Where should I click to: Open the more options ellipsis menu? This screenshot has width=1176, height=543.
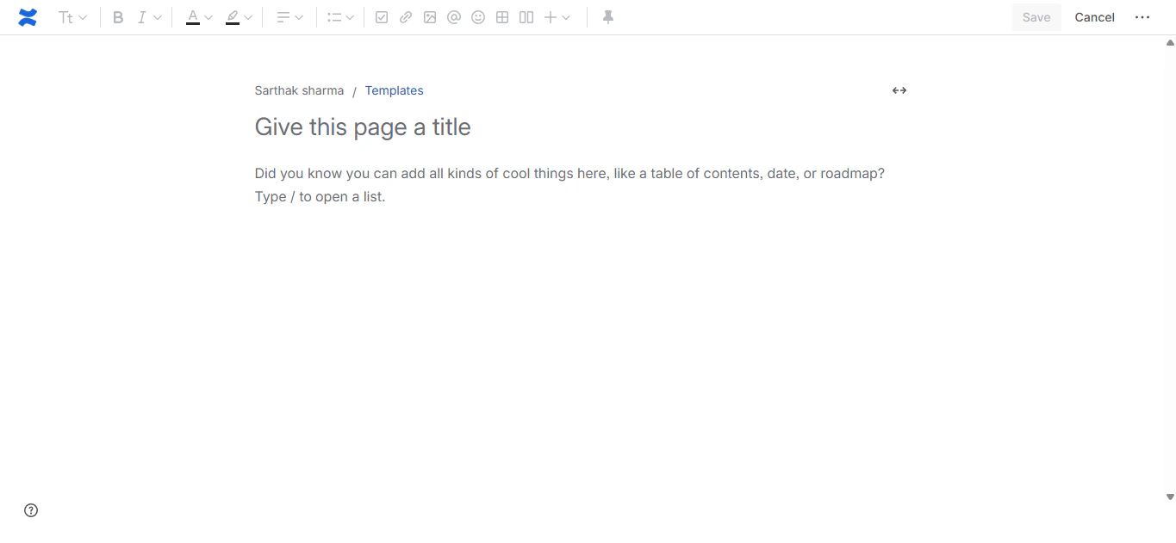coord(1142,16)
